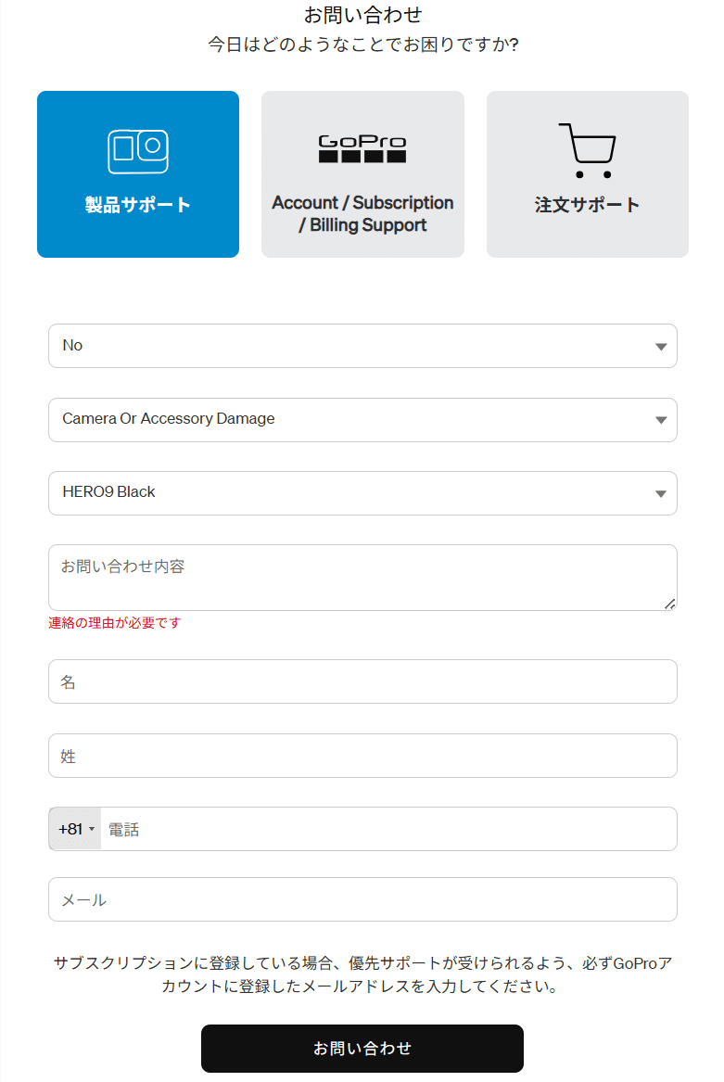This screenshot has width=724, height=1082.
Task: Open the dropdown showing No
Action: (x=362, y=346)
